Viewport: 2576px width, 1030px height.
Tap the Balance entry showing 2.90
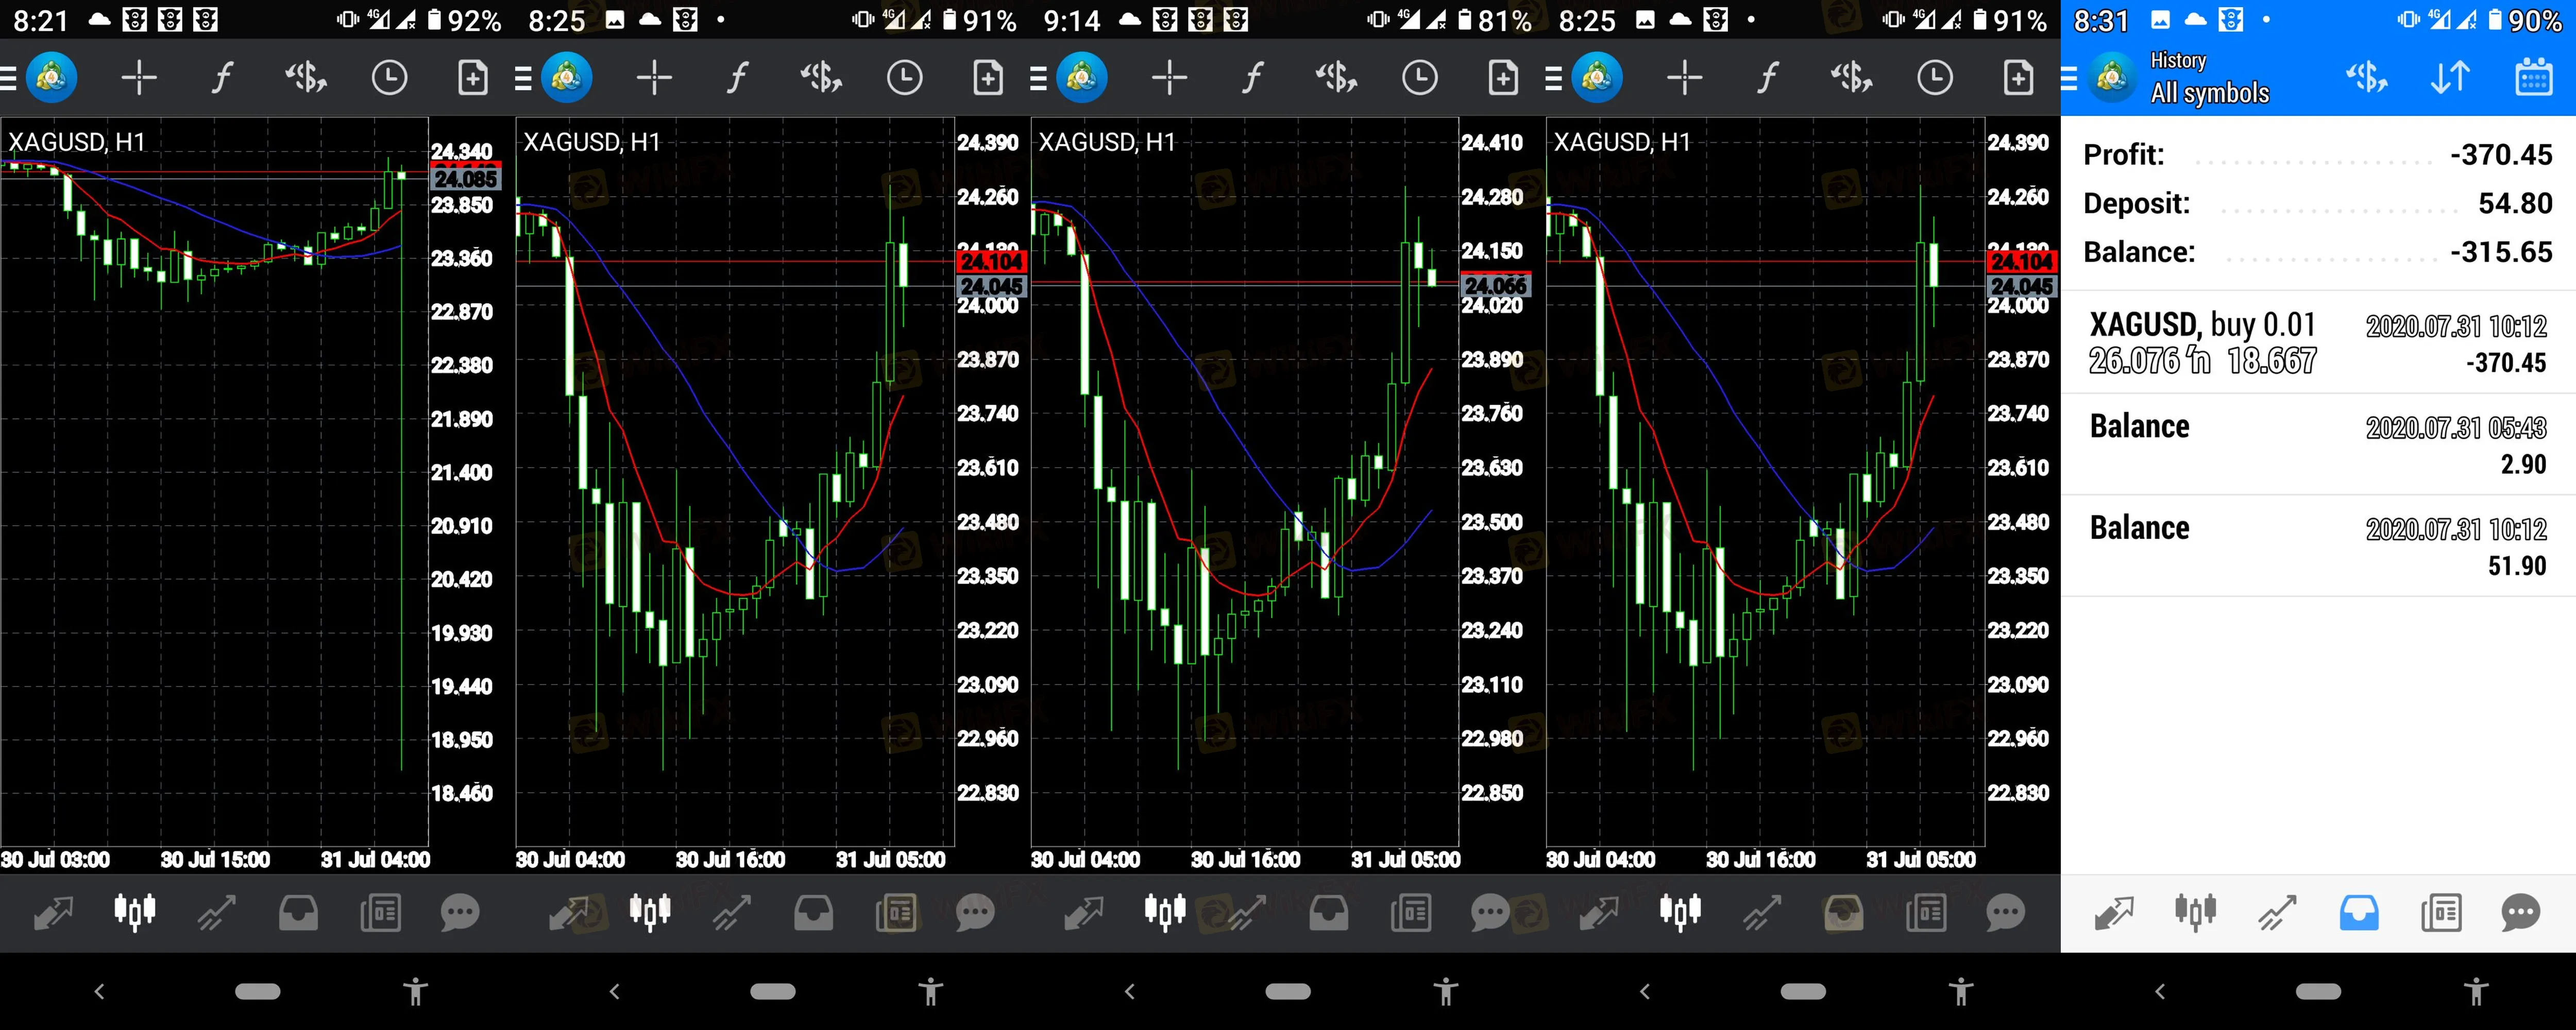point(2317,445)
